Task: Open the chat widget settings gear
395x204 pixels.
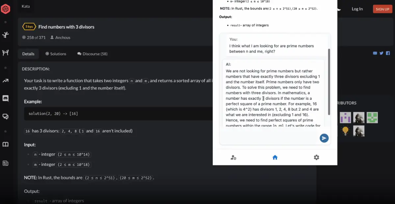Action: pos(316,157)
